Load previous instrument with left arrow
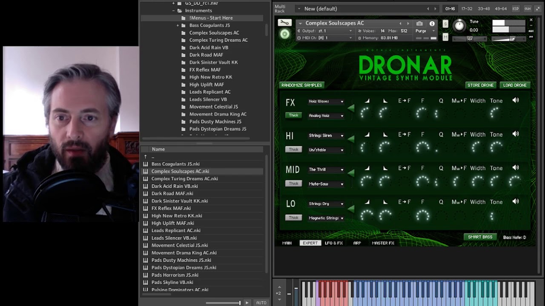 click(x=400, y=23)
